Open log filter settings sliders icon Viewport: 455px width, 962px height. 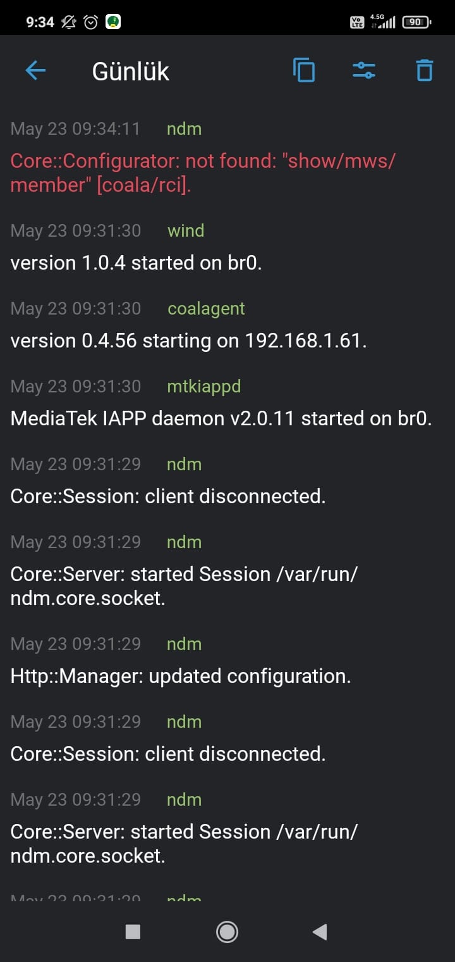364,70
